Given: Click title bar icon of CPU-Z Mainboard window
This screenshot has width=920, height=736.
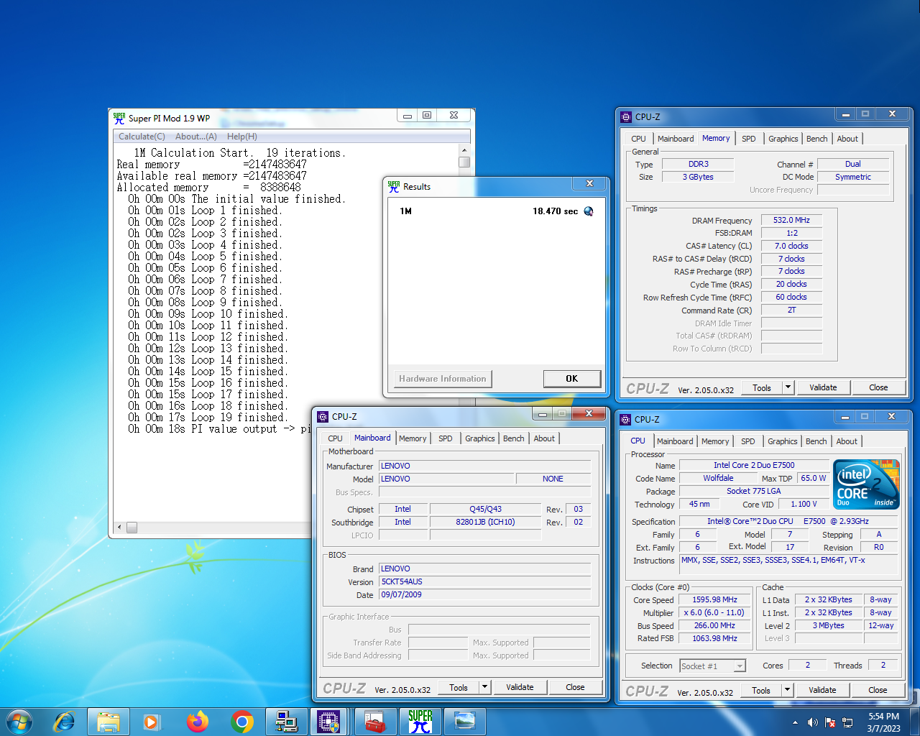Looking at the screenshot, I should [323, 416].
